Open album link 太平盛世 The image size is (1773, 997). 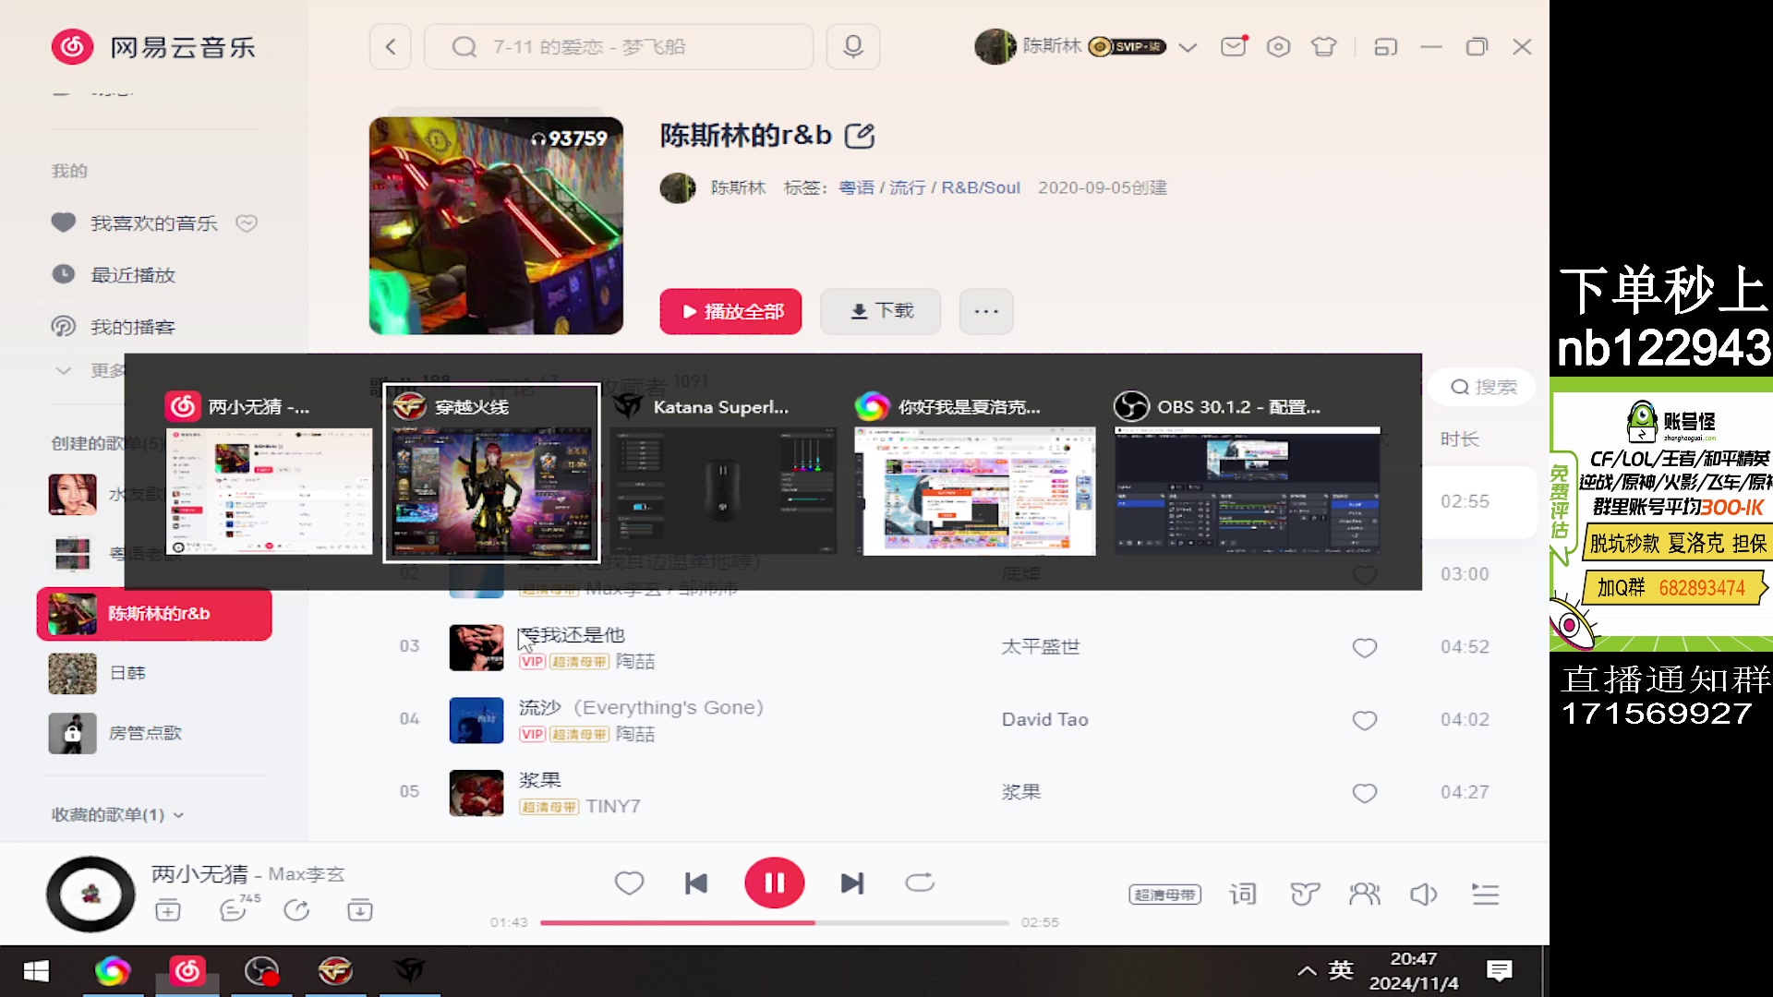[1041, 647]
